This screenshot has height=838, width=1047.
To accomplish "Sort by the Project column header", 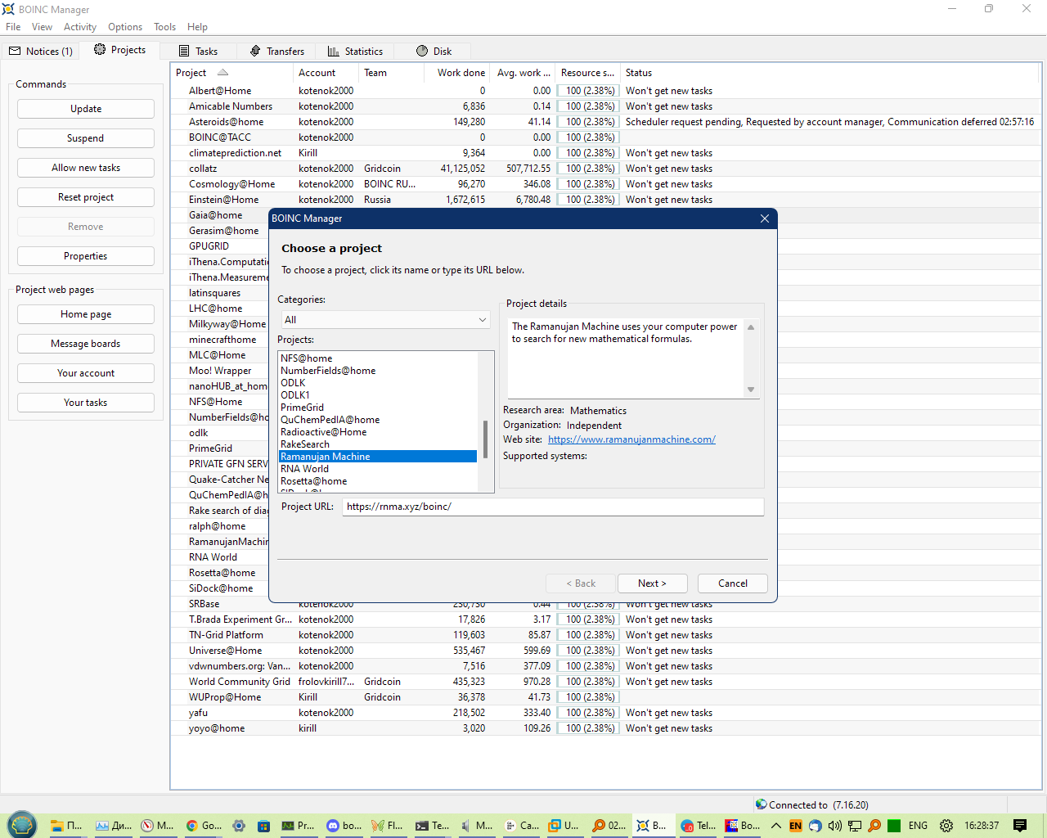I will tap(231, 73).
